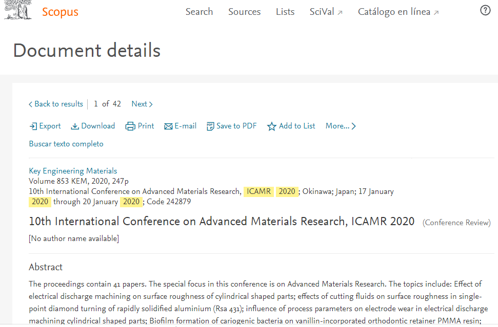Click the highlighted ICAMR search term
The width and height of the screenshot is (498, 327).
tap(258, 191)
